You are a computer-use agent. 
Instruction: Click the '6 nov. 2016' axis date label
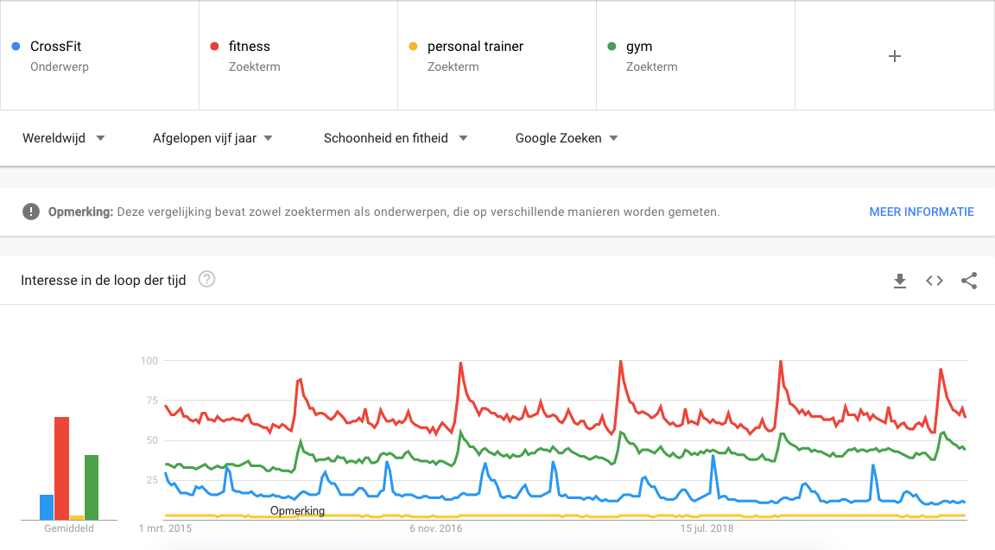coord(436,528)
